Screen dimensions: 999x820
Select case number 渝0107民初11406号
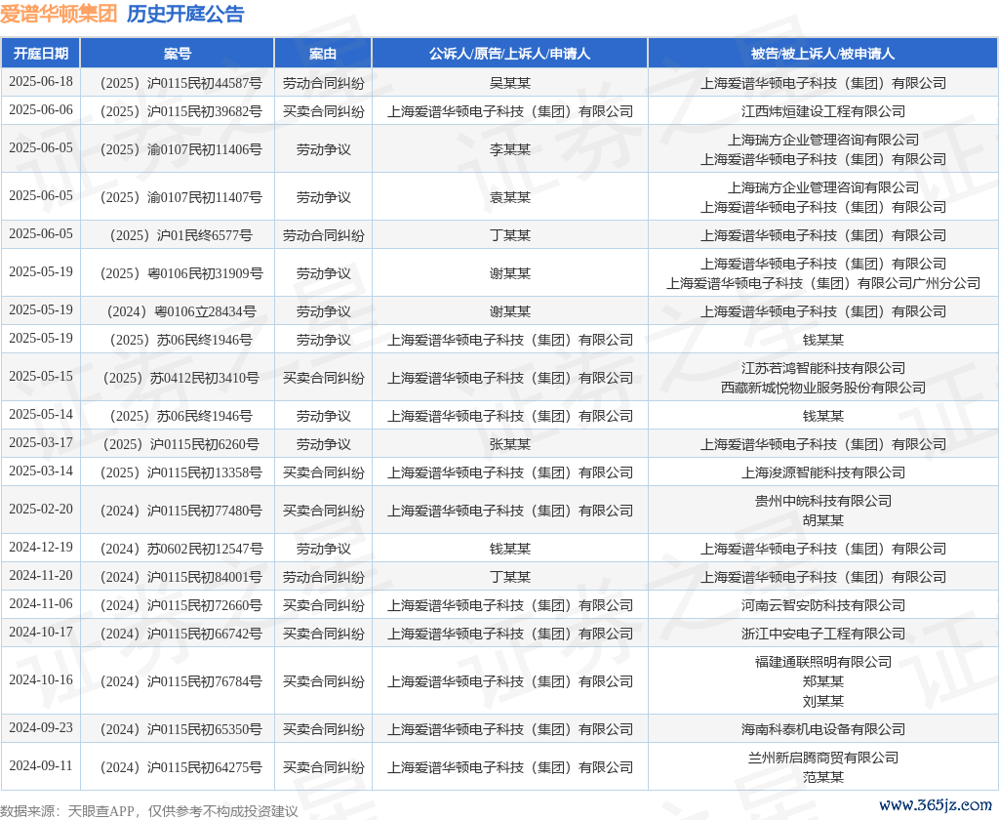tap(180, 149)
